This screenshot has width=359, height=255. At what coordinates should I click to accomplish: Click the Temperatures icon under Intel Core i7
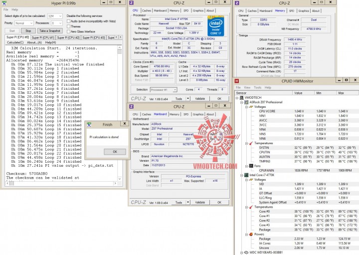tap(251, 207)
